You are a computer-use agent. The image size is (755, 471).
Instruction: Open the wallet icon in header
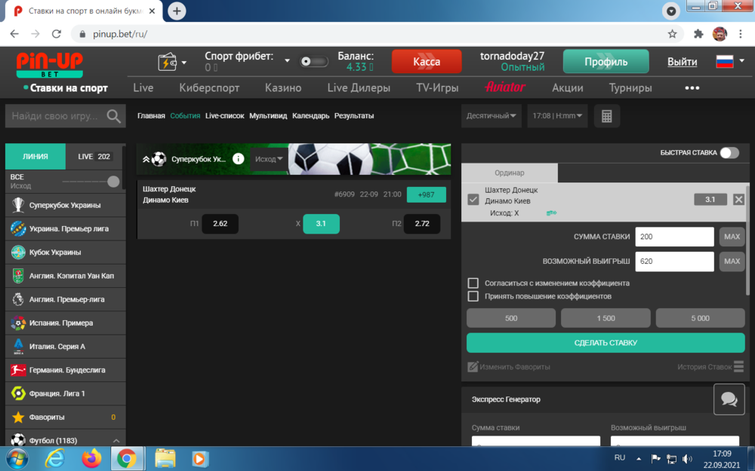click(168, 62)
